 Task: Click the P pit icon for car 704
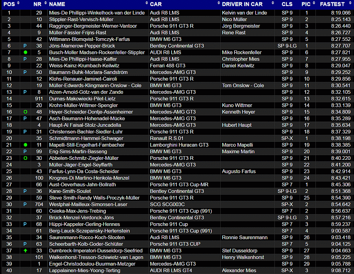coord(25,204)
